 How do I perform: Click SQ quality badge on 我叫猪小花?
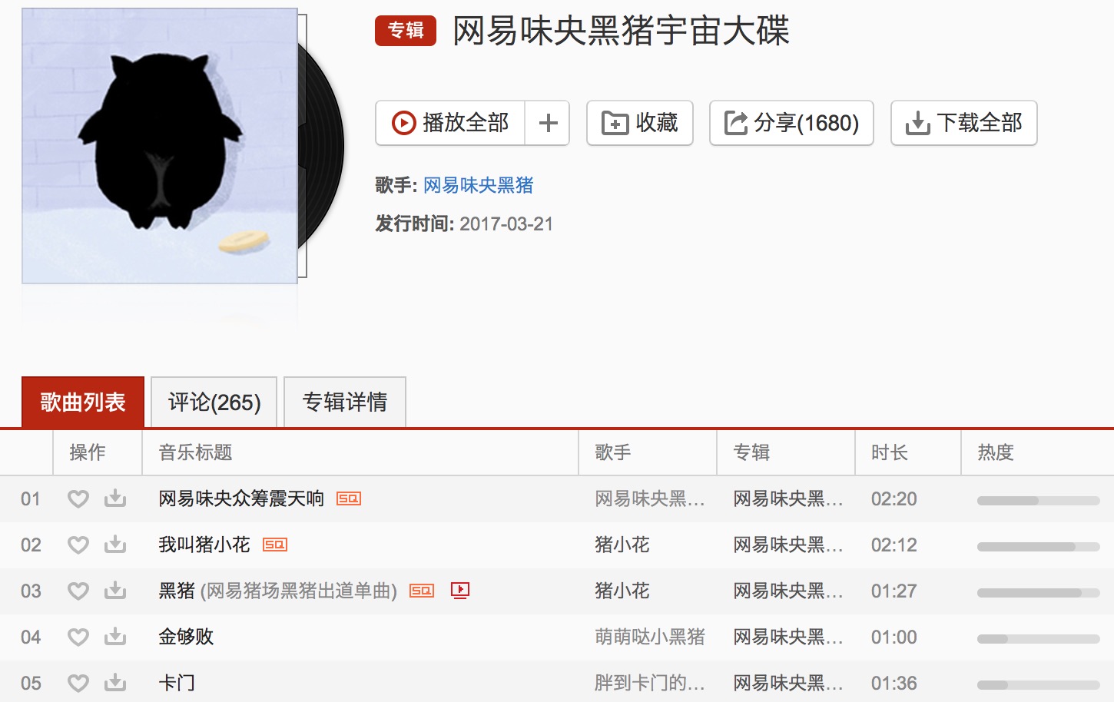pos(275,545)
